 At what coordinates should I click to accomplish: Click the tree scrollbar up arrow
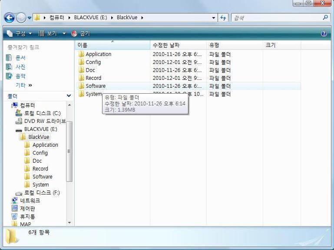69,105
